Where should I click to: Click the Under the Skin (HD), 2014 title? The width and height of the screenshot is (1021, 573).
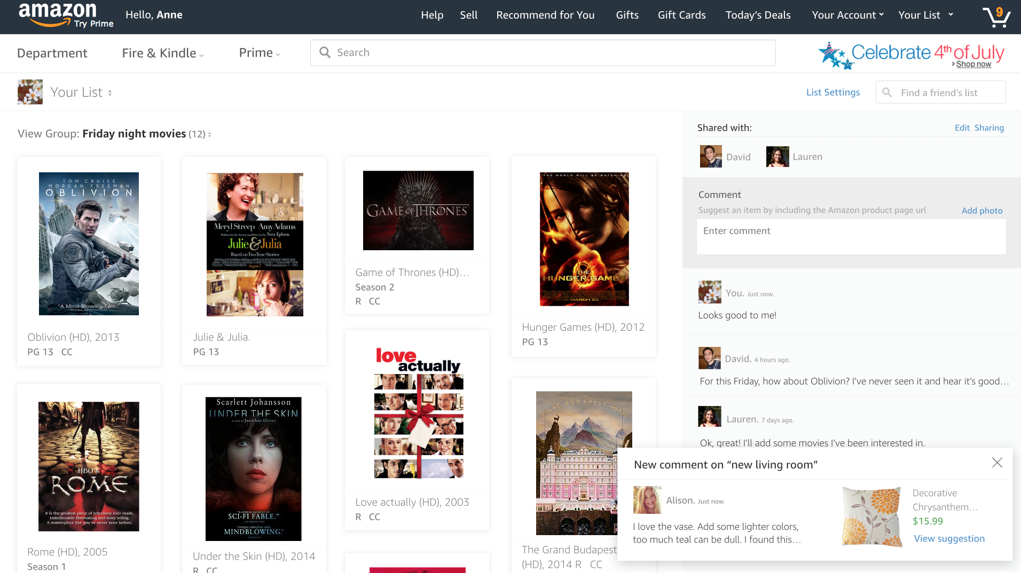click(x=254, y=556)
